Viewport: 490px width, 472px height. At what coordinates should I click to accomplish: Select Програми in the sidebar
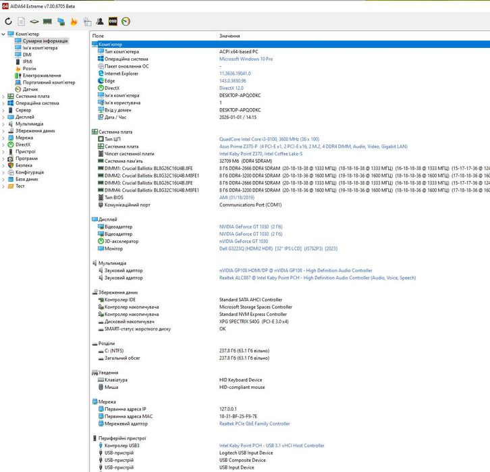[x=26, y=159]
